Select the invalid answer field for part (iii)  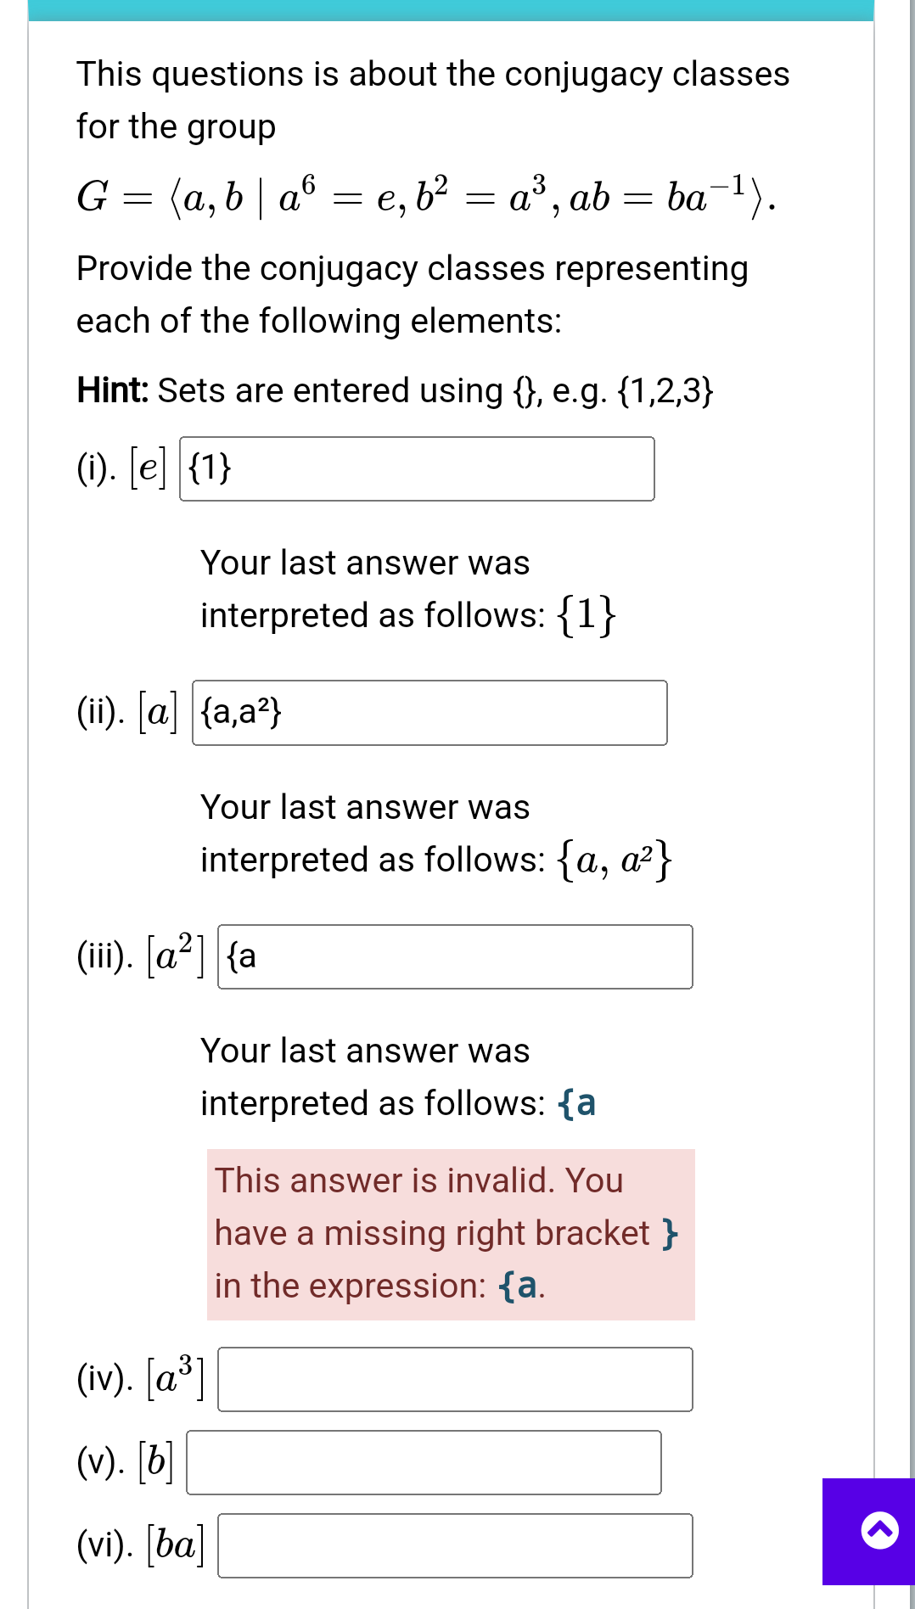point(454,958)
